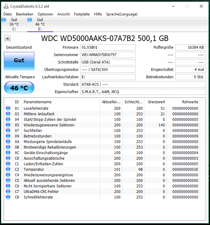
Task: Select the Ausschaltungsabbrüche parameter name
Action: (44, 158)
